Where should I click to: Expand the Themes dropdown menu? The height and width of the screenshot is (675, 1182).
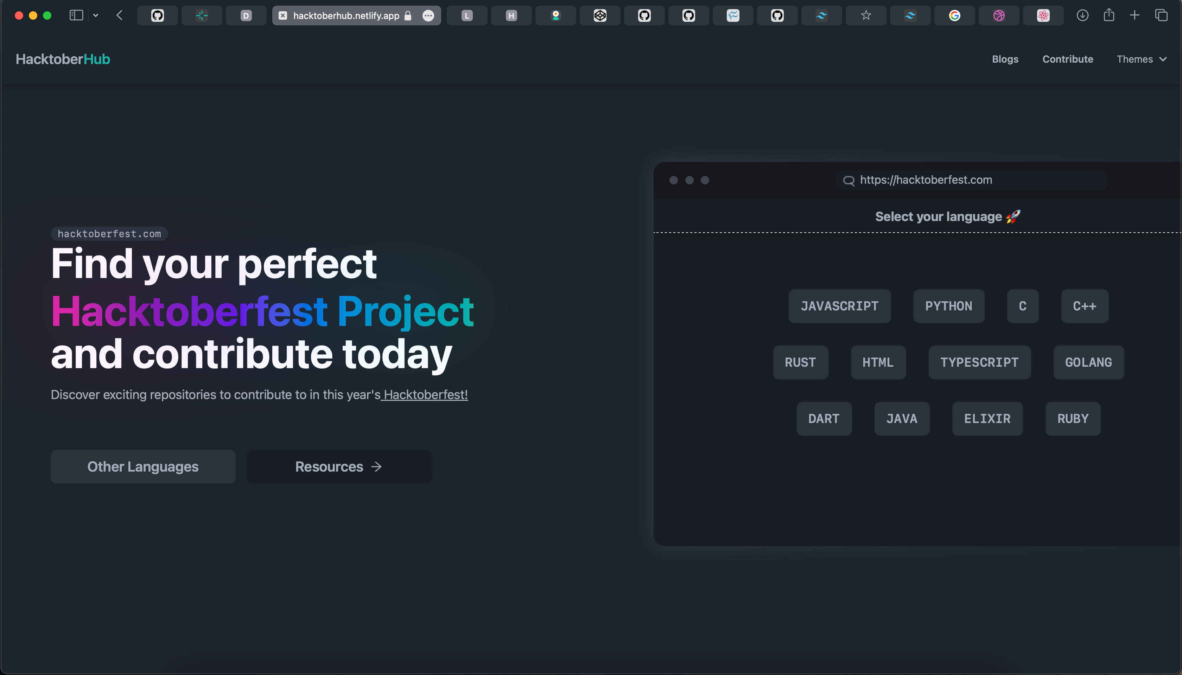[x=1141, y=59]
